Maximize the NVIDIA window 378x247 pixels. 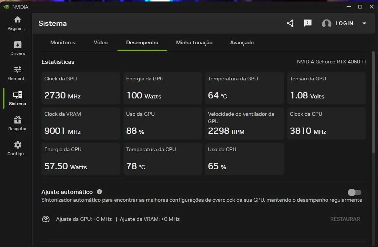point(360,7)
